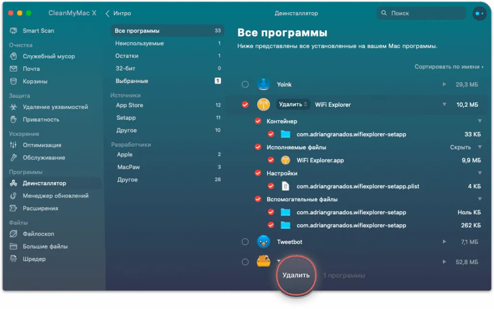
Task: Select the Неиспользуемые filter
Action: 167,43
